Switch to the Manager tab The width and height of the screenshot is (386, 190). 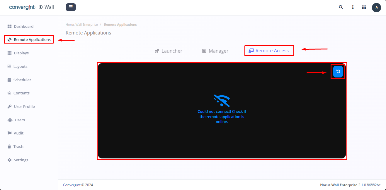point(215,51)
